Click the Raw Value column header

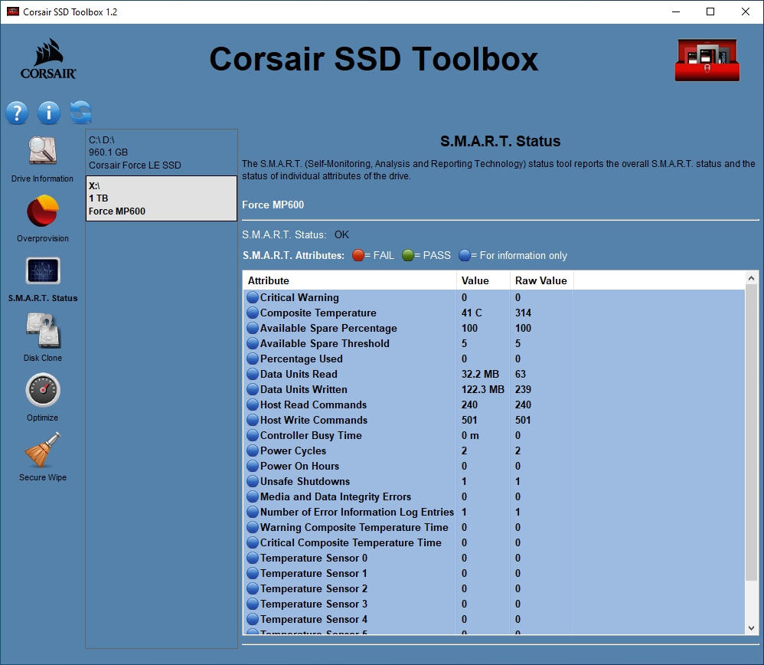(541, 280)
